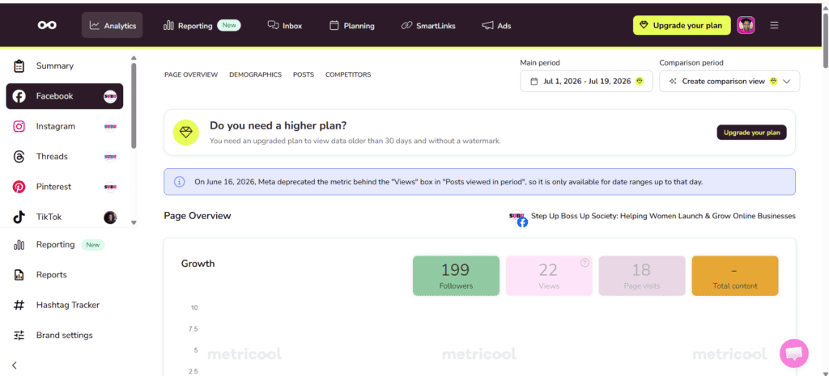Click the Metricool infinity logo

47,25
